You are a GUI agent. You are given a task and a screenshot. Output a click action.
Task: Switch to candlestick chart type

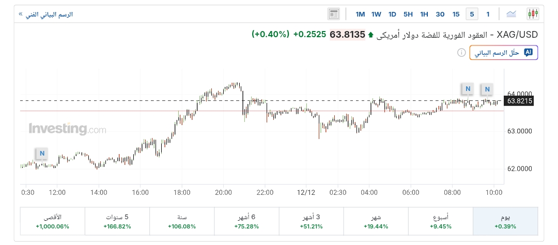pyautogui.click(x=533, y=14)
